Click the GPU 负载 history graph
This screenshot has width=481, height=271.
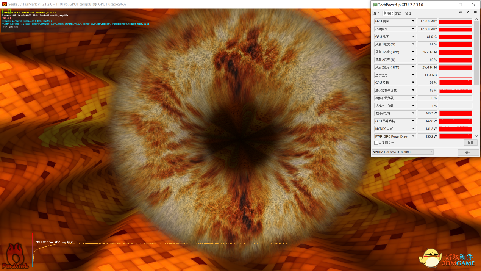click(456, 83)
